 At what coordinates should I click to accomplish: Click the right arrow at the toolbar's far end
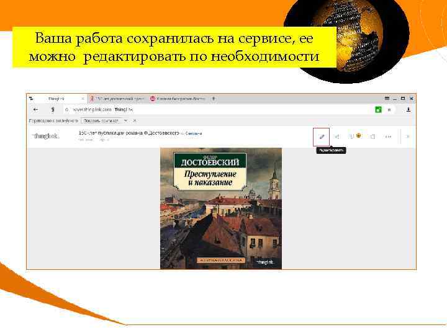coord(408,136)
